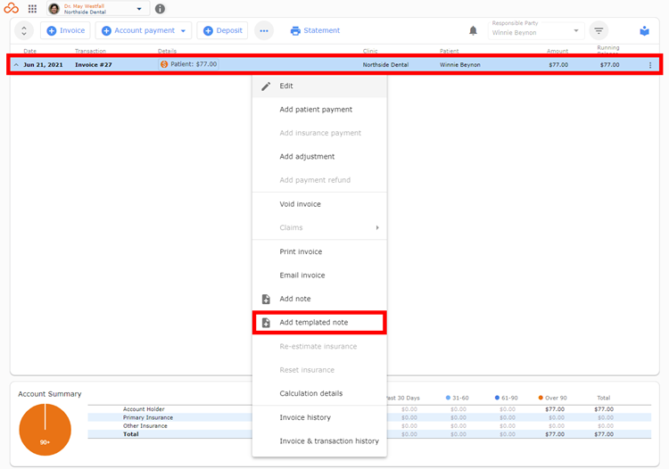This screenshot has width=669, height=469.
Task: Click the Date column header
Action: tap(29, 51)
